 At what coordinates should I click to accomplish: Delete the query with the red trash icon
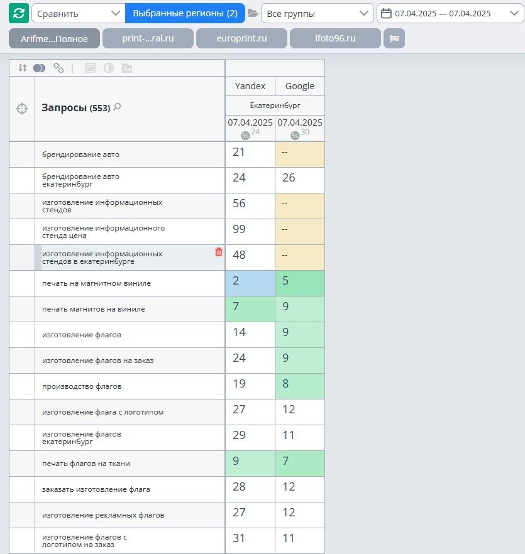point(219,252)
